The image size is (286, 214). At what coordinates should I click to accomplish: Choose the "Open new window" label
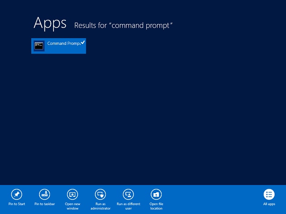72,206
